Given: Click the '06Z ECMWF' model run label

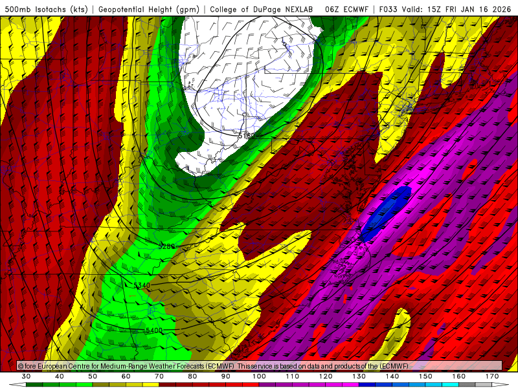Looking at the screenshot, I should point(346,10).
